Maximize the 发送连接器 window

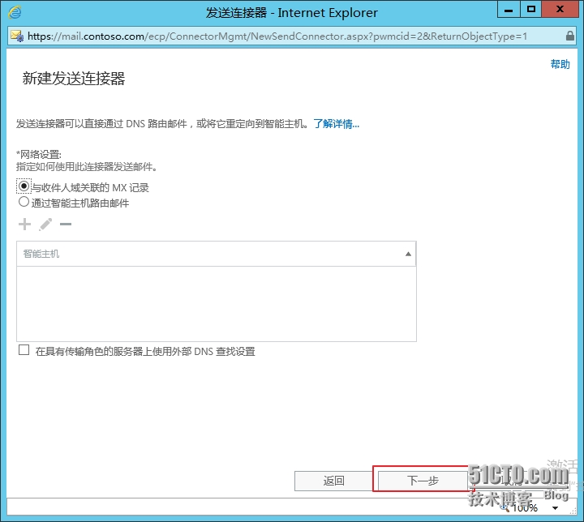pyautogui.click(x=532, y=10)
